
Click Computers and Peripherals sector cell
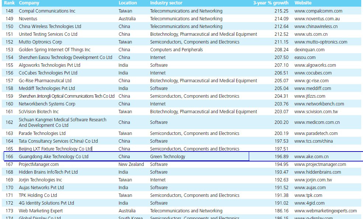point(177,49)
